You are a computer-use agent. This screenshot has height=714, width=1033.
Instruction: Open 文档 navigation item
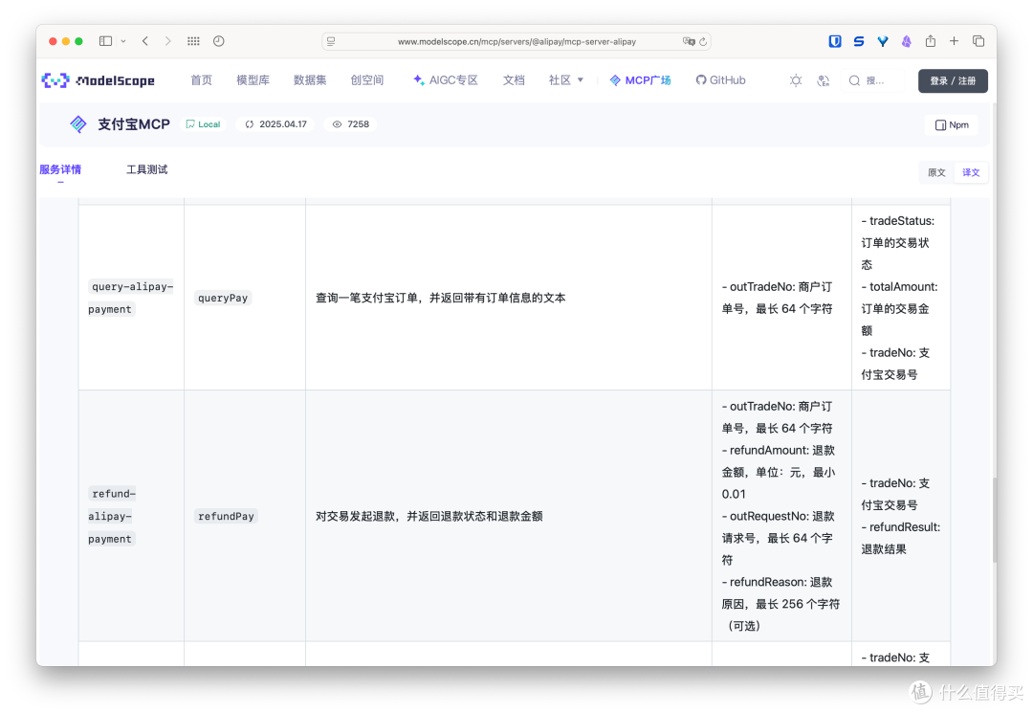tap(514, 80)
